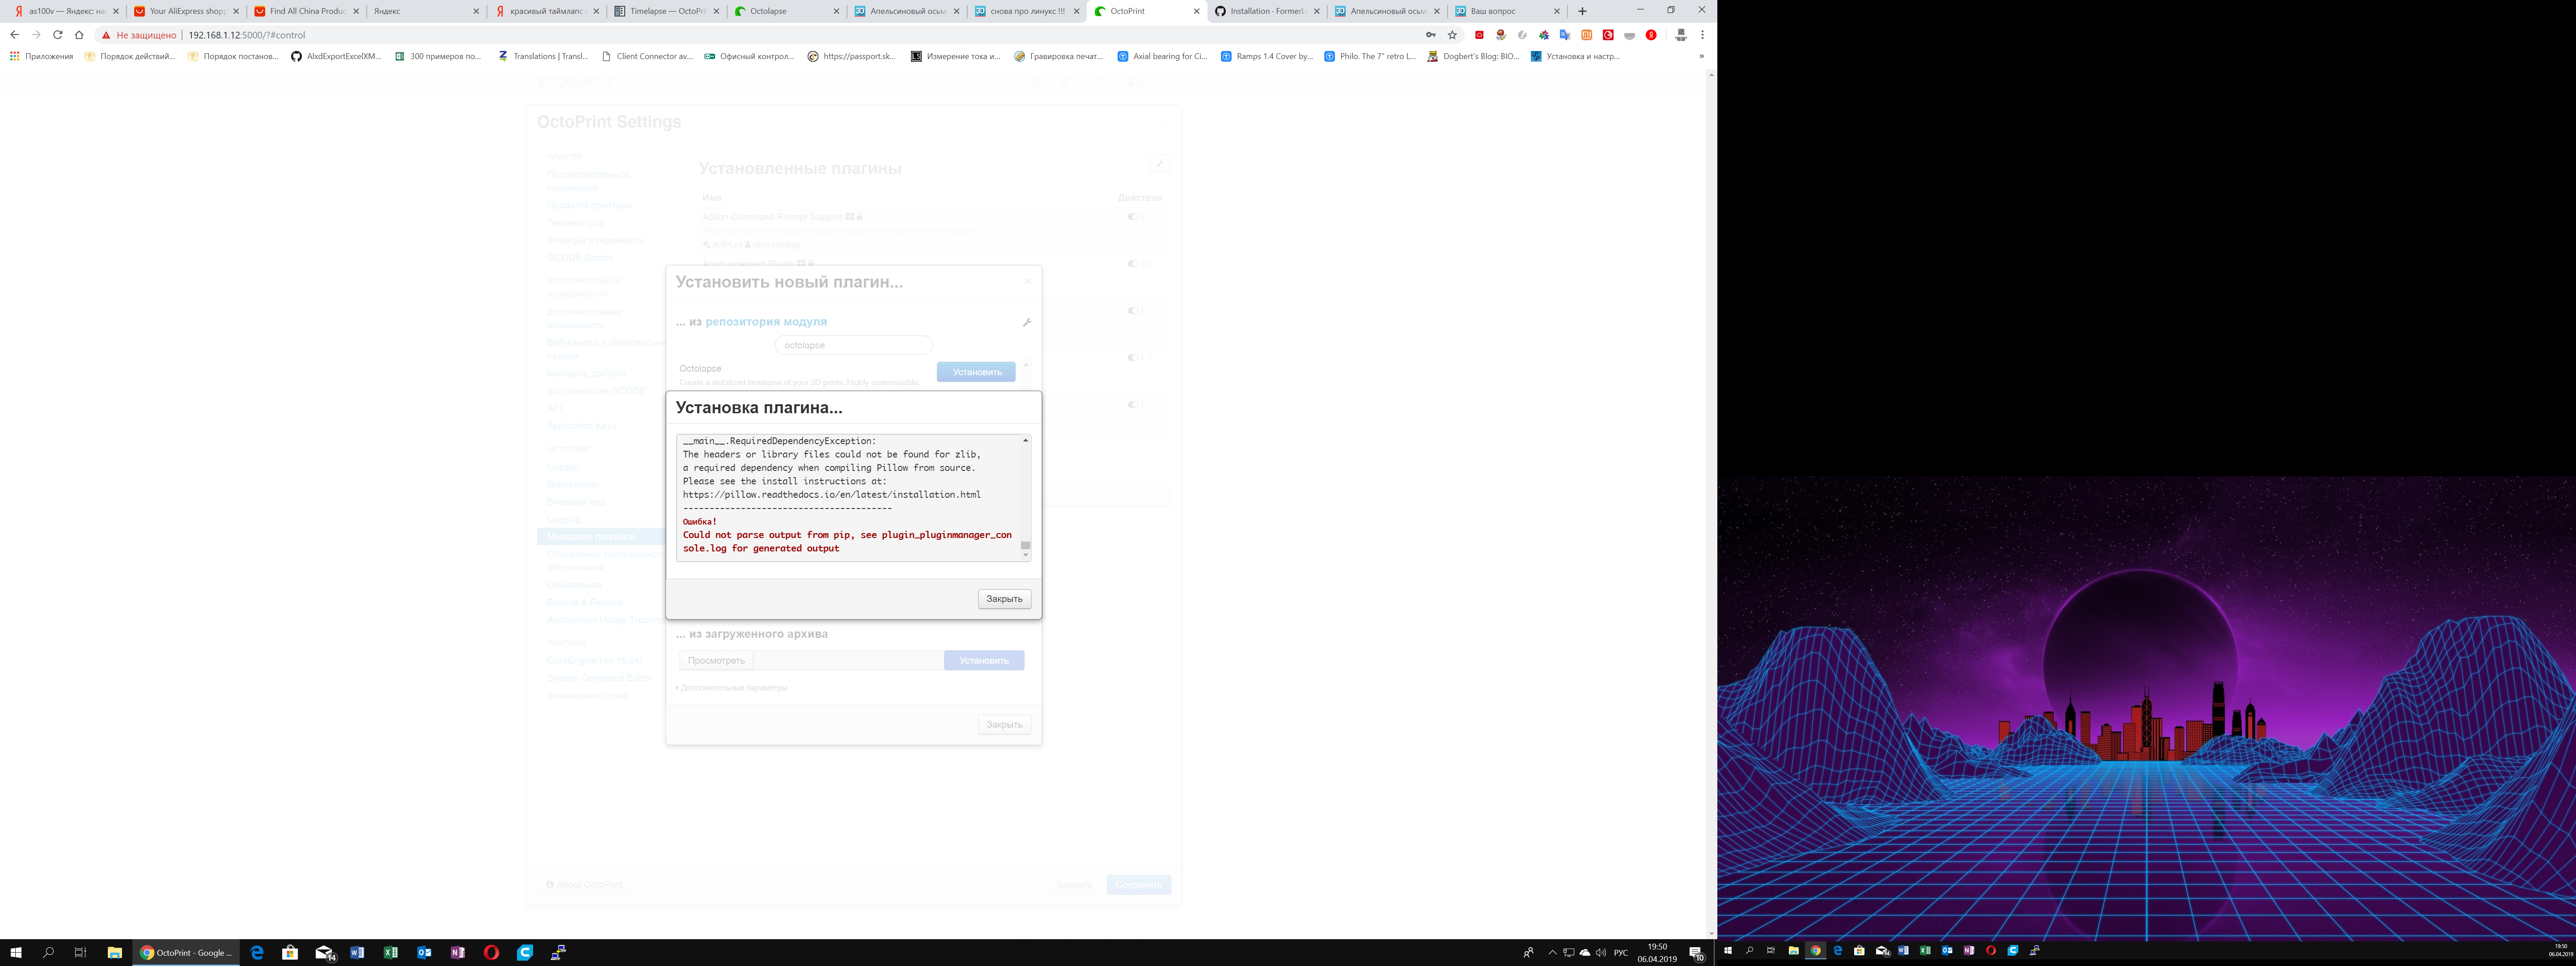2576x966 pixels.
Task: Click the address bar URL 192.168.1.12
Action: 246,35
